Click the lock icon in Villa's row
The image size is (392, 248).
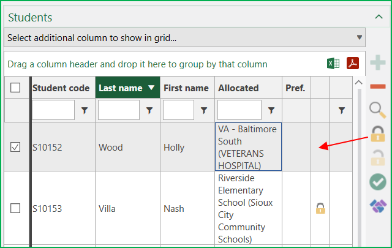pyautogui.click(x=320, y=208)
